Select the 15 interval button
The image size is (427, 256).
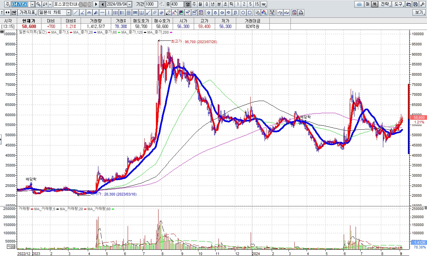tap(257, 4)
